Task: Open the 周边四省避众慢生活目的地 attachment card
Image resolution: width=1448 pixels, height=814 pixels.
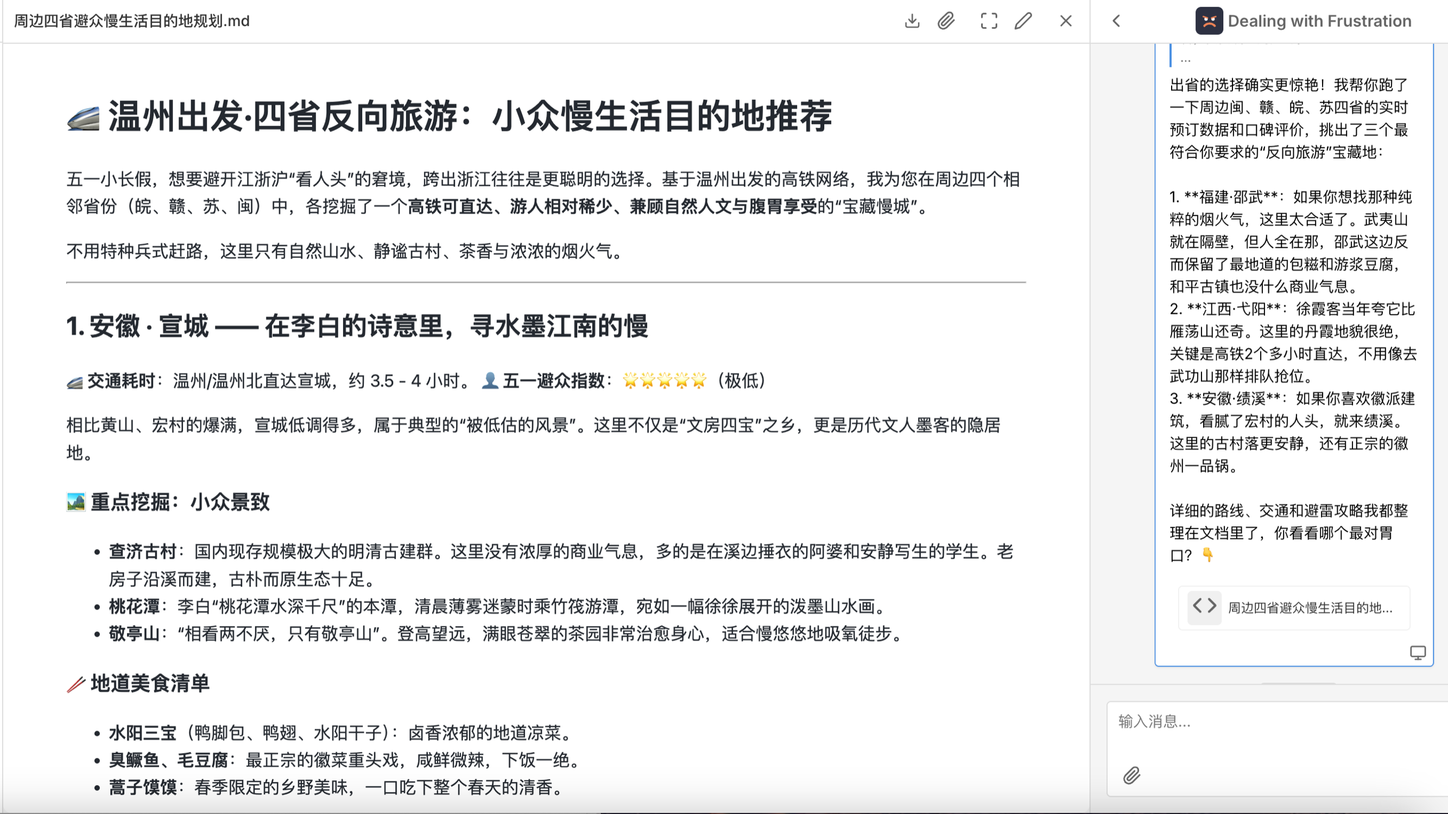Action: coord(1310,608)
